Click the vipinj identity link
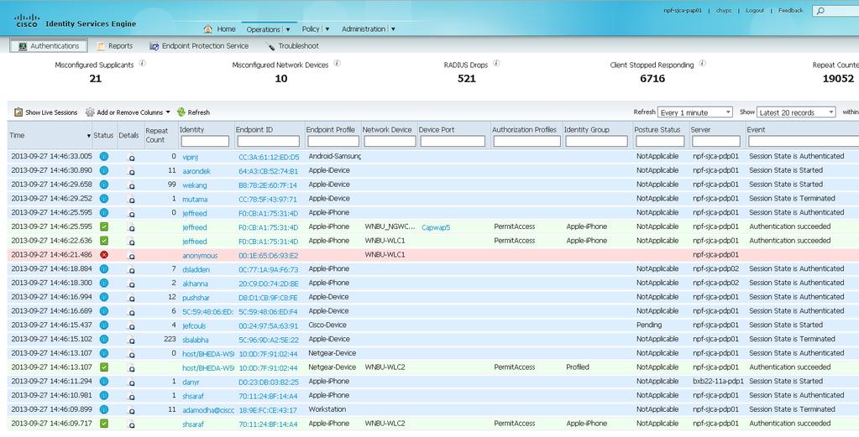Screen dimensions: 859x437 point(190,157)
